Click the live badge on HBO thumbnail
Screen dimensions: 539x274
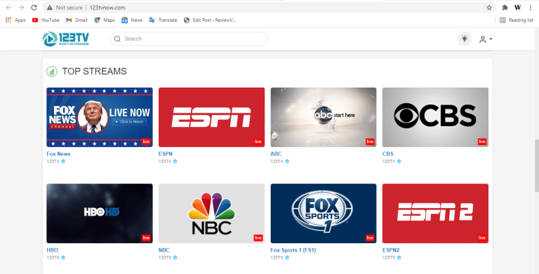(146, 238)
